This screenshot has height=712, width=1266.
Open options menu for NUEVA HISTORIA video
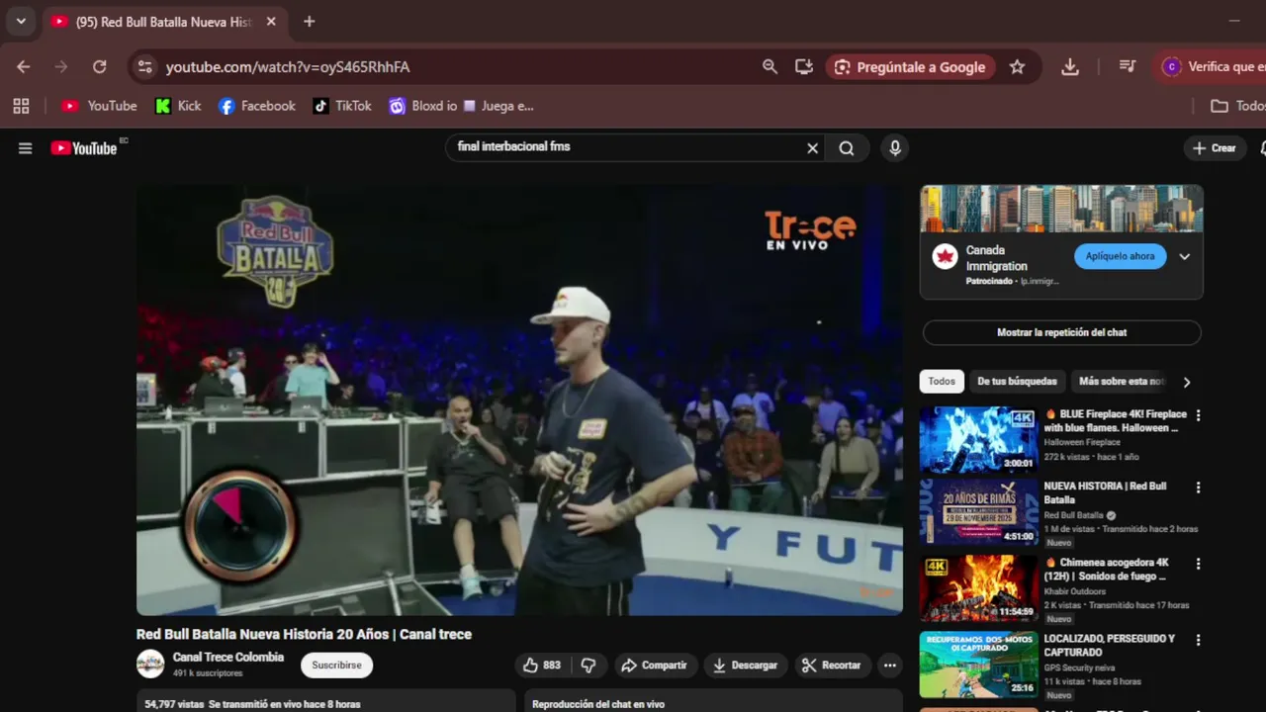click(1198, 488)
